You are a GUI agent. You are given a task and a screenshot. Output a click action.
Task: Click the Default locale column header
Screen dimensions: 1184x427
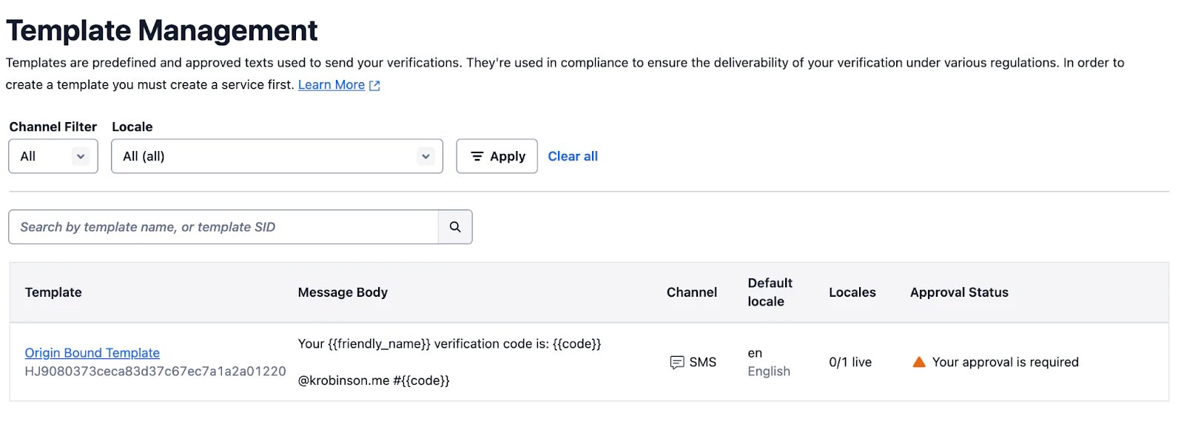(770, 292)
